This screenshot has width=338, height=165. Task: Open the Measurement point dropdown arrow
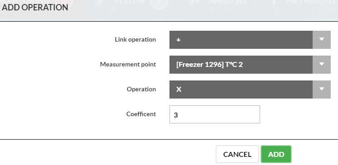pyautogui.click(x=321, y=65)
